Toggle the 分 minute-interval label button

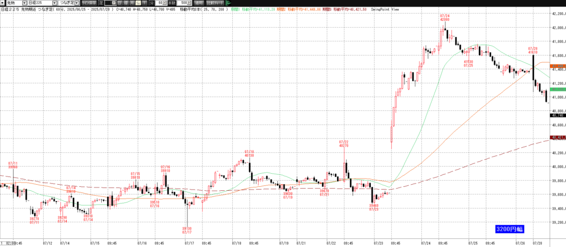pos(152,4)
